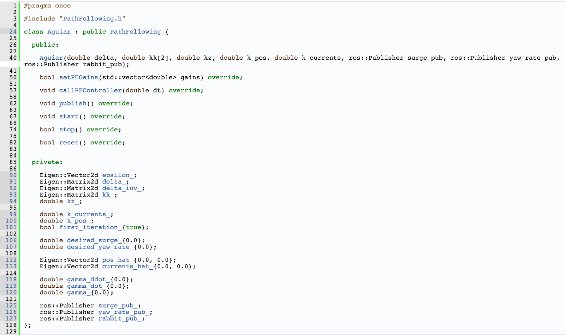Click line number 118
The width and height of the screenshot is (565, 335).
tap(11, 280)
